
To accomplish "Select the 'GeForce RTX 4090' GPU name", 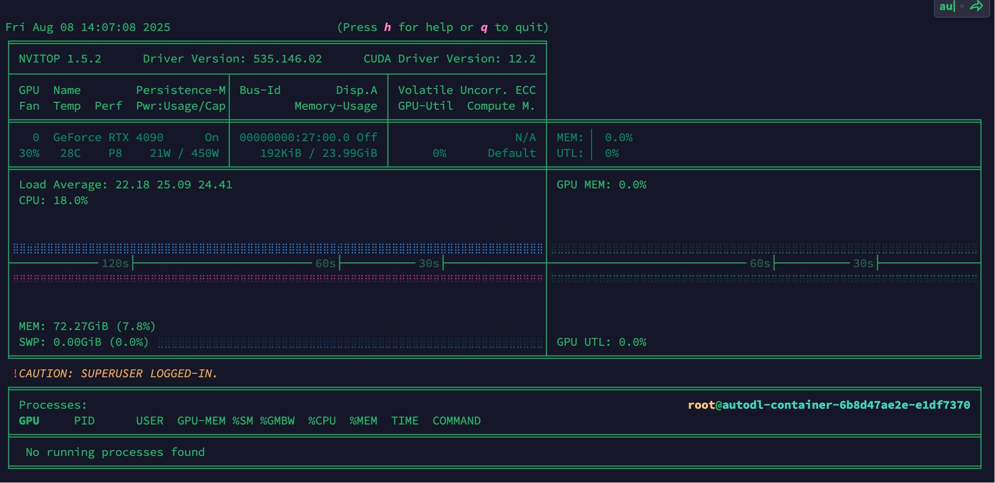I will point(108,138).
